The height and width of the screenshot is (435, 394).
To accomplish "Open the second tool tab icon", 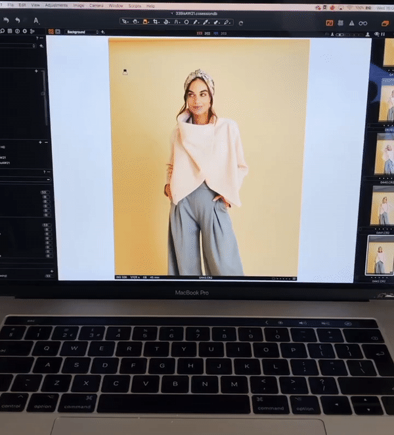I will (x=10, y=31).
